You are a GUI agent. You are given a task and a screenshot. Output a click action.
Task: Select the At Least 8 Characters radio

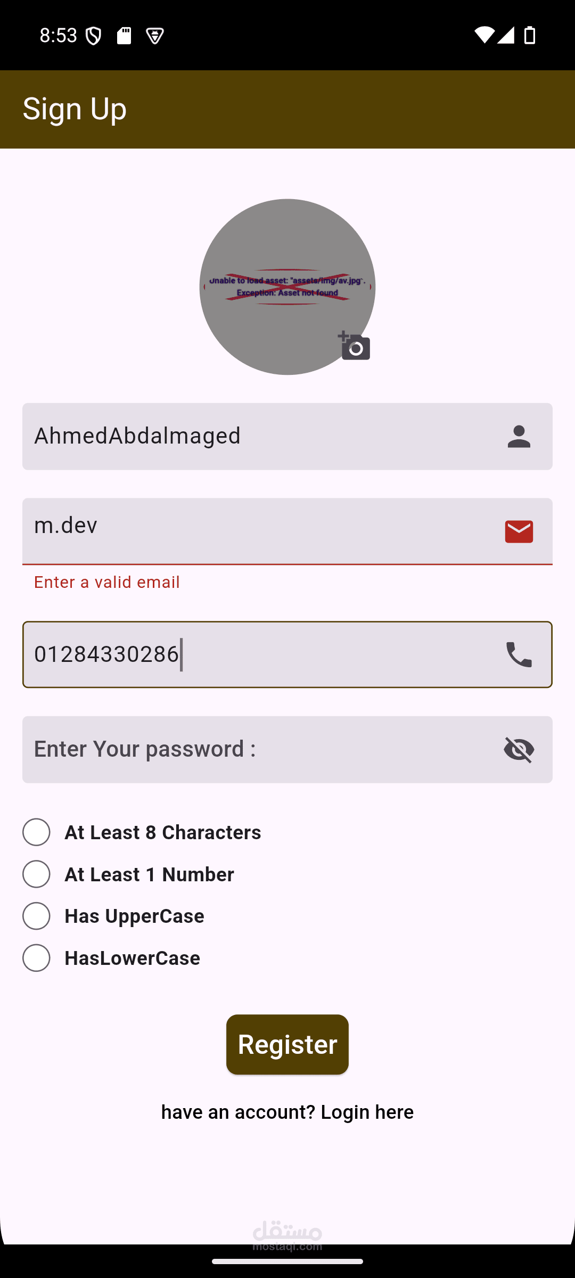[x=36, y=832]
